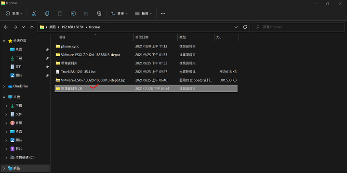Click the Share icon in toolbar

click(x=86, y=13)
